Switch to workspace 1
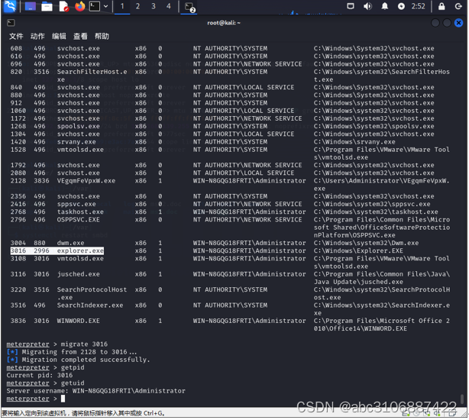469x420 pixels. click(x=122, y=6)
